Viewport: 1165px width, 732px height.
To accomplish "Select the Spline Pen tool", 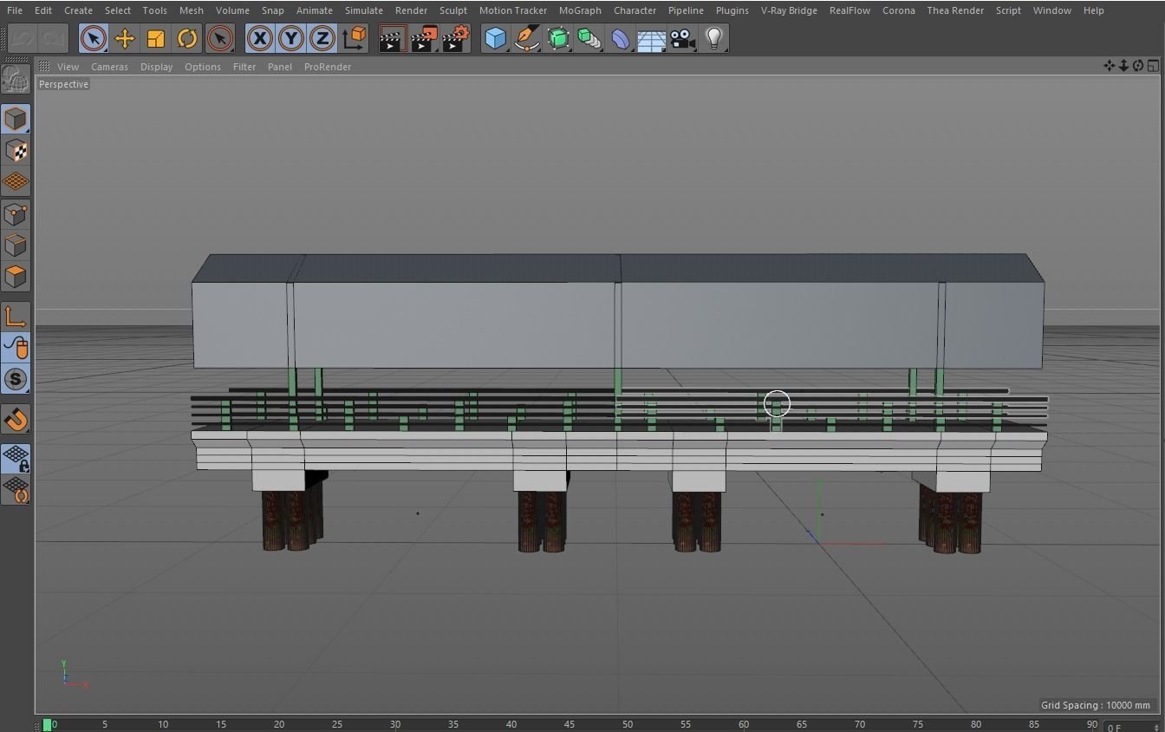I will pos(526,38).
